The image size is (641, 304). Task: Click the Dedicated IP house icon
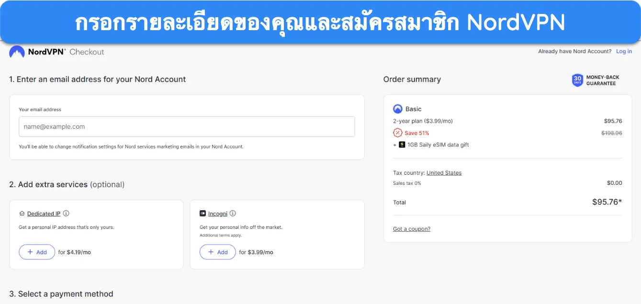[x=22, y=214]
